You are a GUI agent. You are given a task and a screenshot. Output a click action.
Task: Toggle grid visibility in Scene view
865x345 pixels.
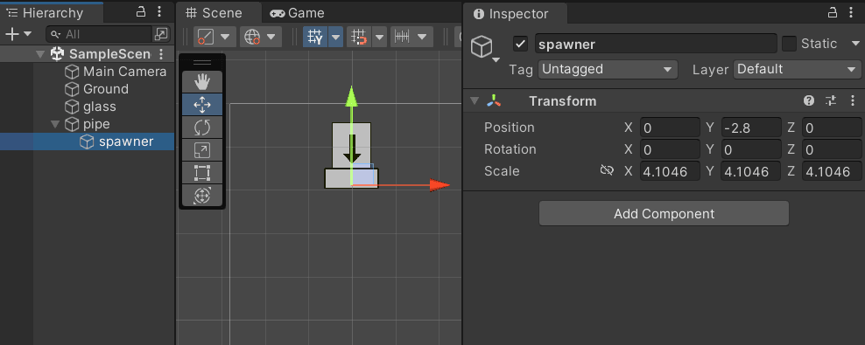click(315, 37)
